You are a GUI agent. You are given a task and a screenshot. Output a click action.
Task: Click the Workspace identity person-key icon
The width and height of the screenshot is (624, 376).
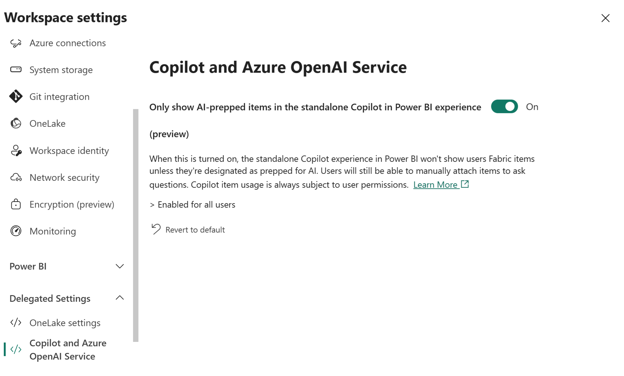click(16, 151)
